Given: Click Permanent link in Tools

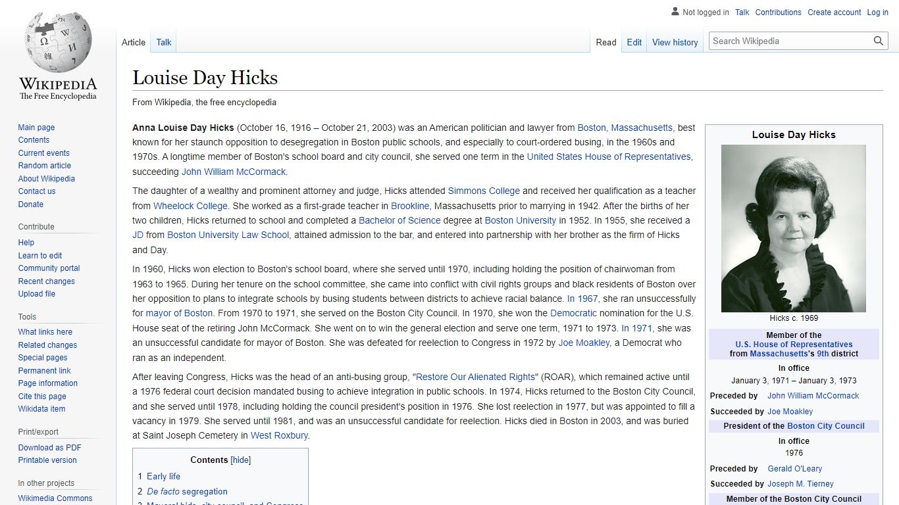Looking at the screenshot, I should (44, 371).
